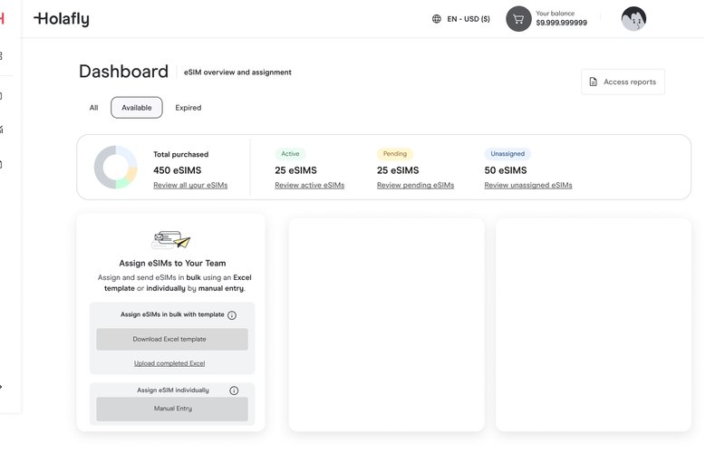Open the EN - USD ($) selector

[x=469, y=19]
